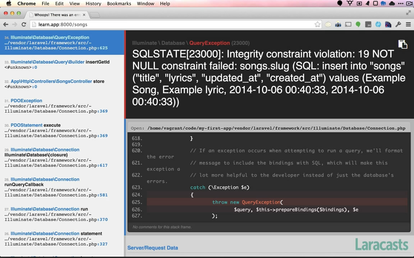Open the Help menu
This screenshot has height=258, width=414.
pos(165,4)
